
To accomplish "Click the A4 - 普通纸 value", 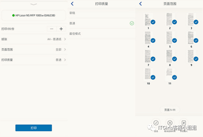I will 54,39.
